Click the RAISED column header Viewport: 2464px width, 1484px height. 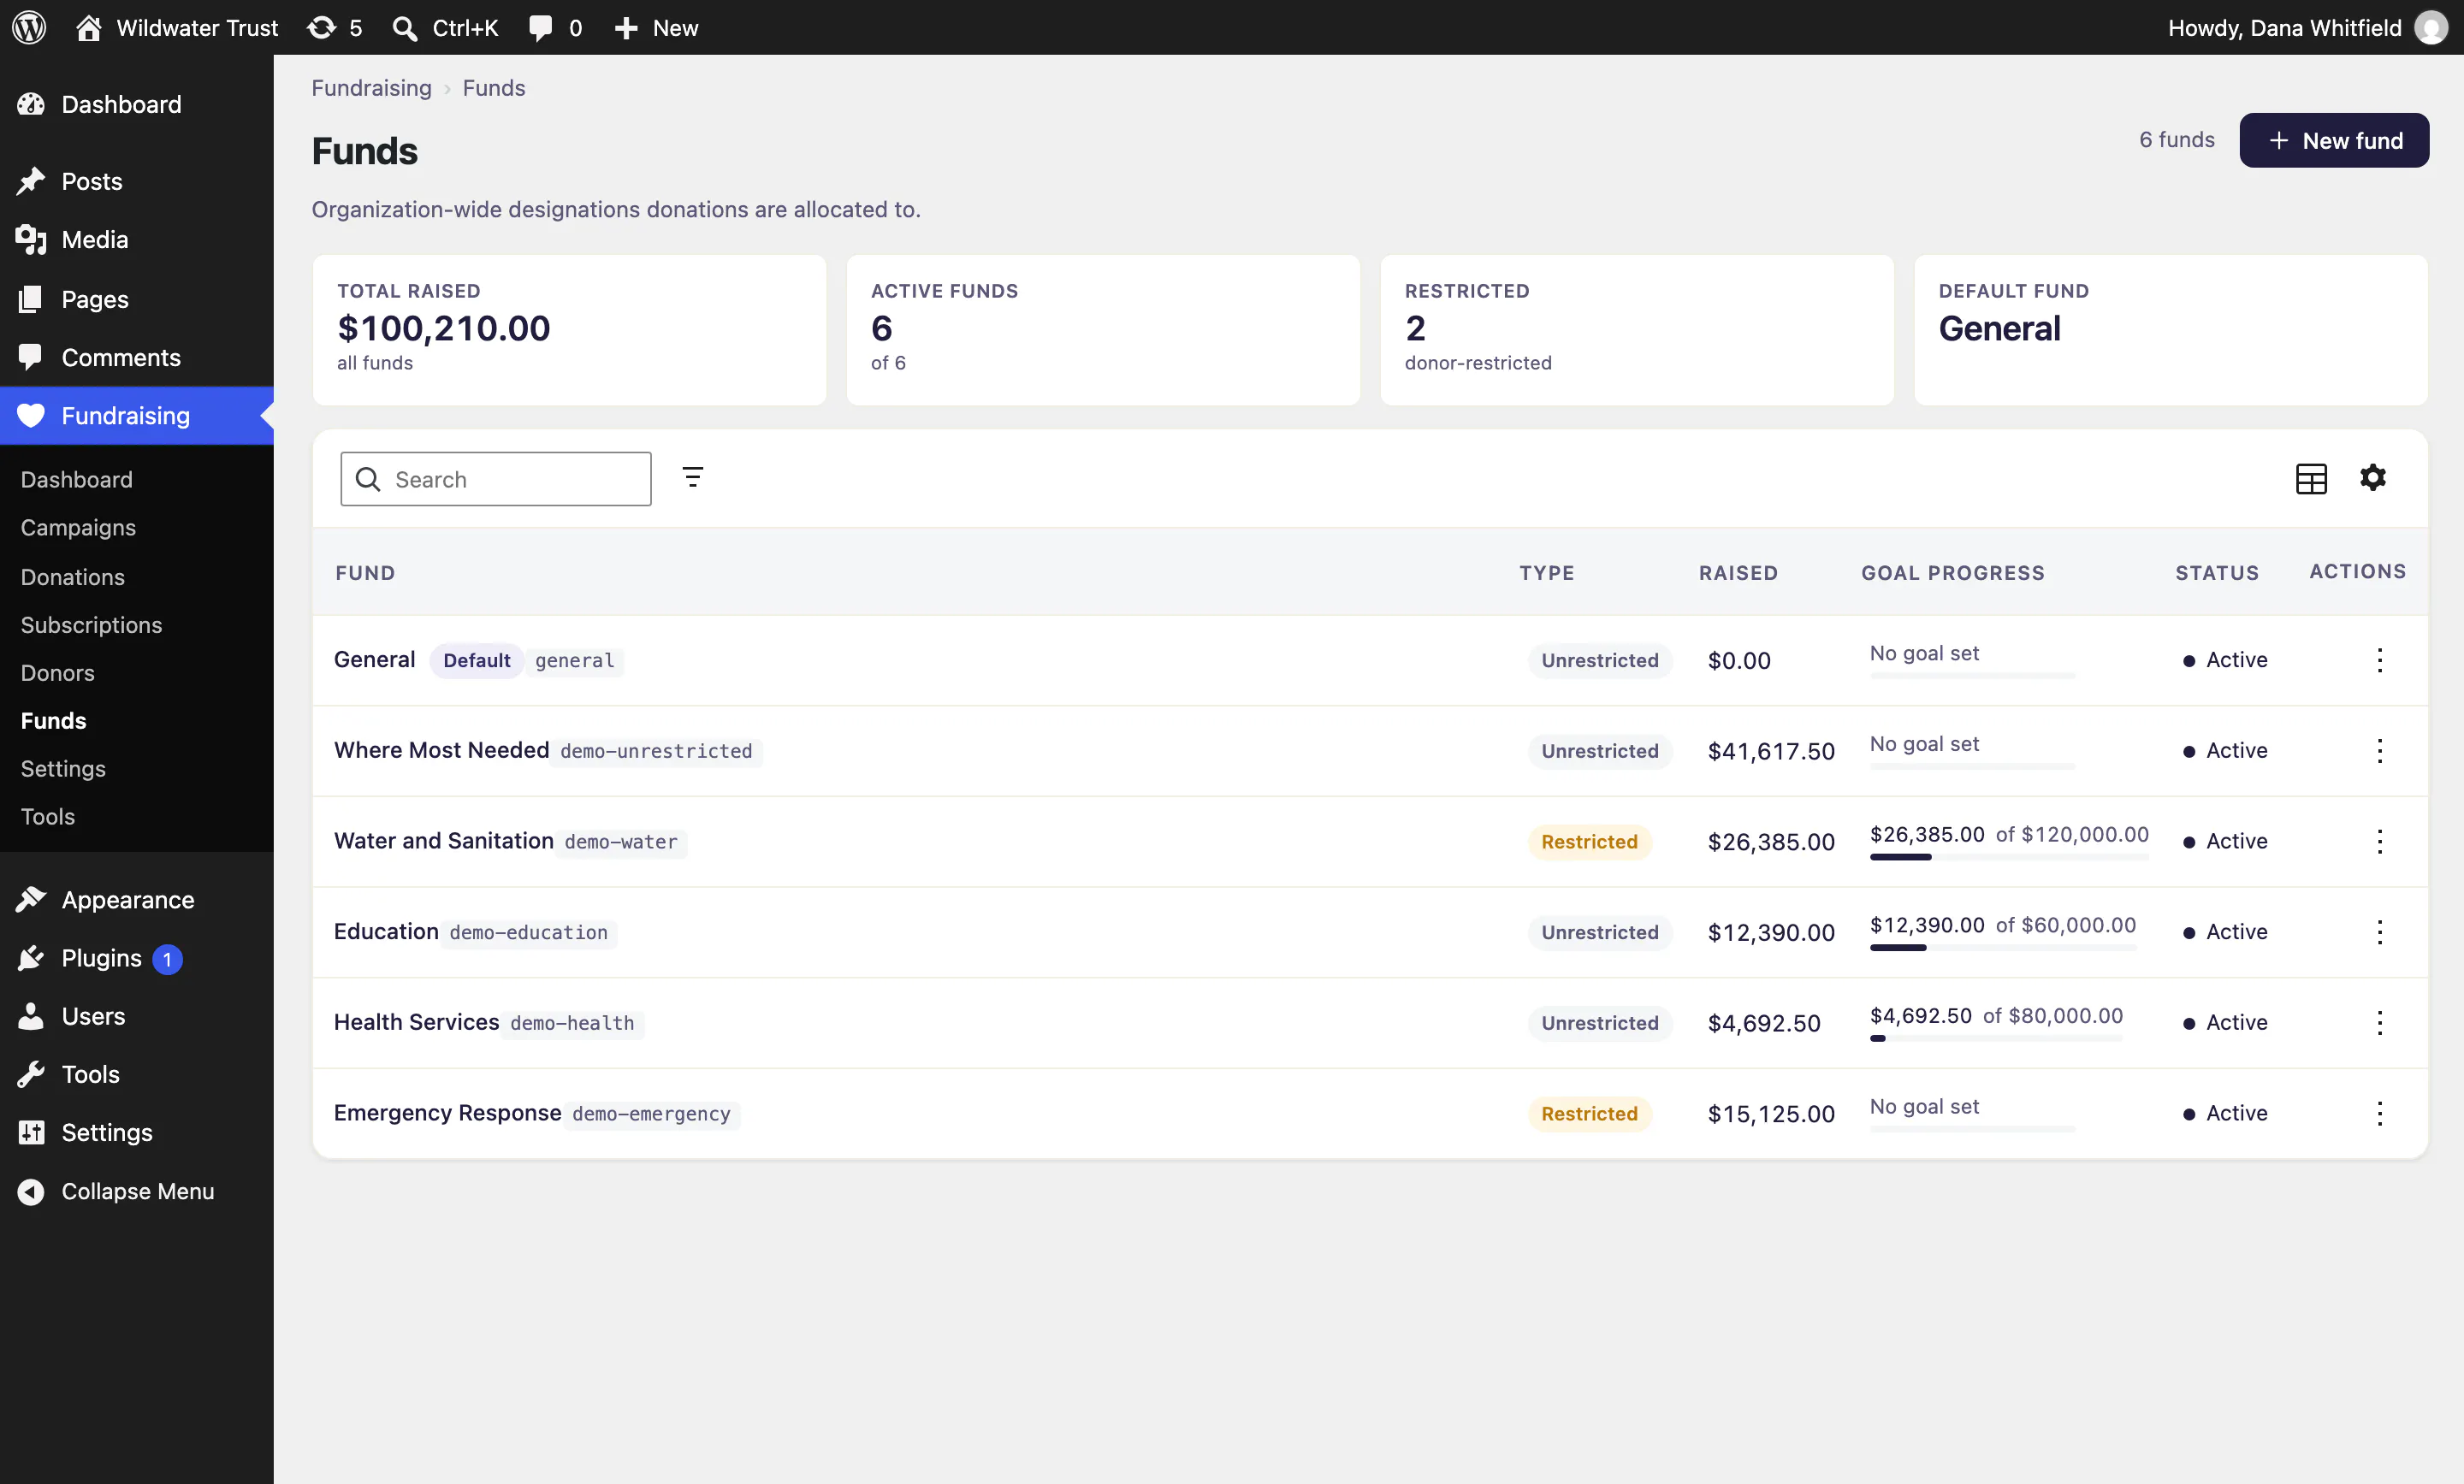(x=1738, y=572)
